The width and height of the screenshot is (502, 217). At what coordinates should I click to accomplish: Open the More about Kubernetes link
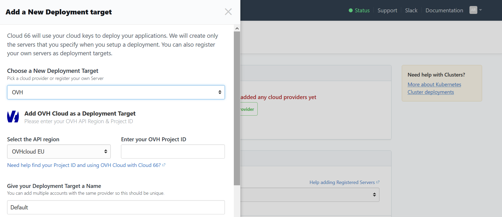[x=434, y=84]
